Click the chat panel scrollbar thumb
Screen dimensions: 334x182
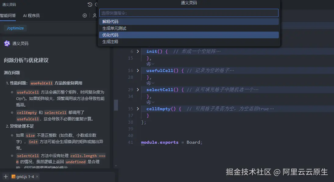116,105
